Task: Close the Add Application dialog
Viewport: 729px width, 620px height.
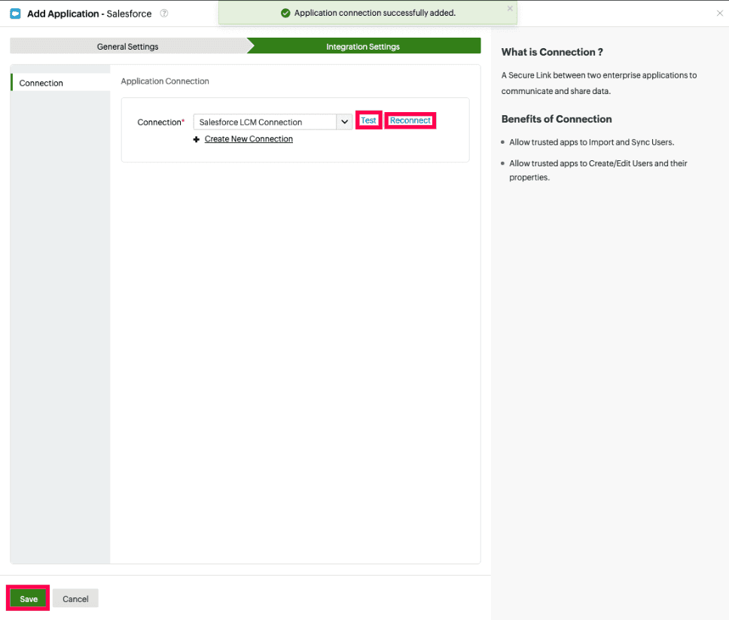Action: coord(719,13)
